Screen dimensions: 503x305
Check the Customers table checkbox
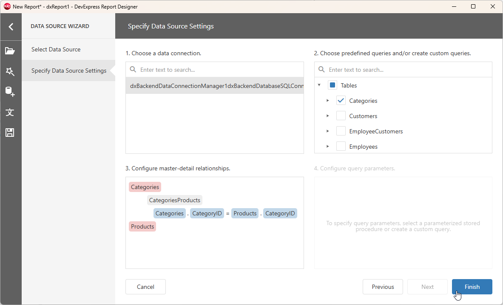pos(341,116)
